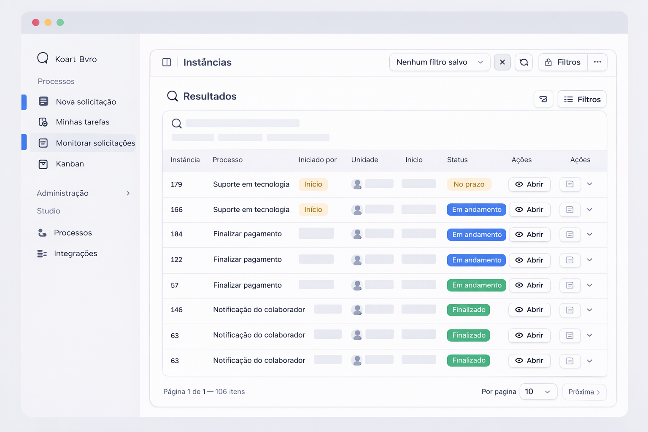Click the search field in results
Image resolution: width=648 pixels, height=432 pixels.
pos(242,123)
